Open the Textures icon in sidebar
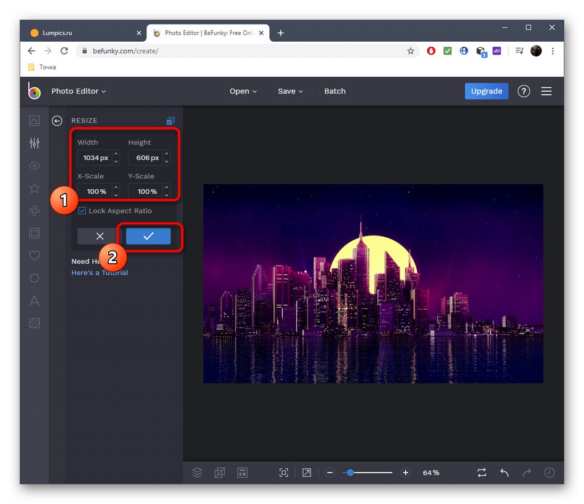 34,323
